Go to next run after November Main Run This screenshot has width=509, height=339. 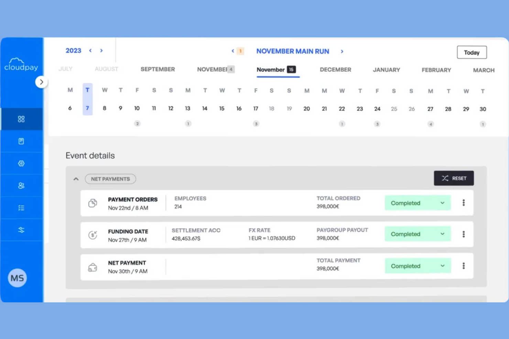coord(342,52)
